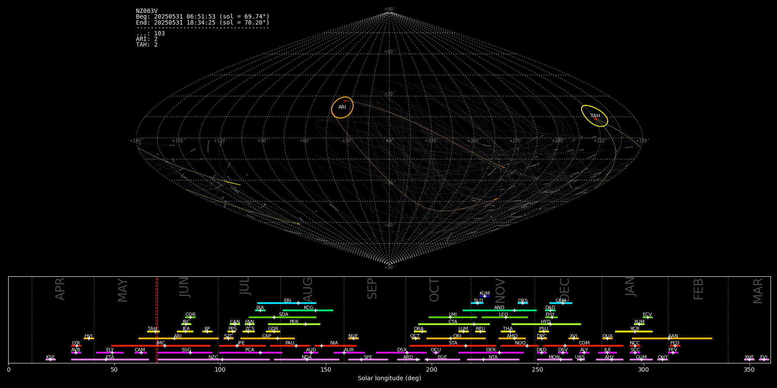777x388 pixels.
Task: Click the LEO shower bar in the timeline
Action: pos(505,317)
